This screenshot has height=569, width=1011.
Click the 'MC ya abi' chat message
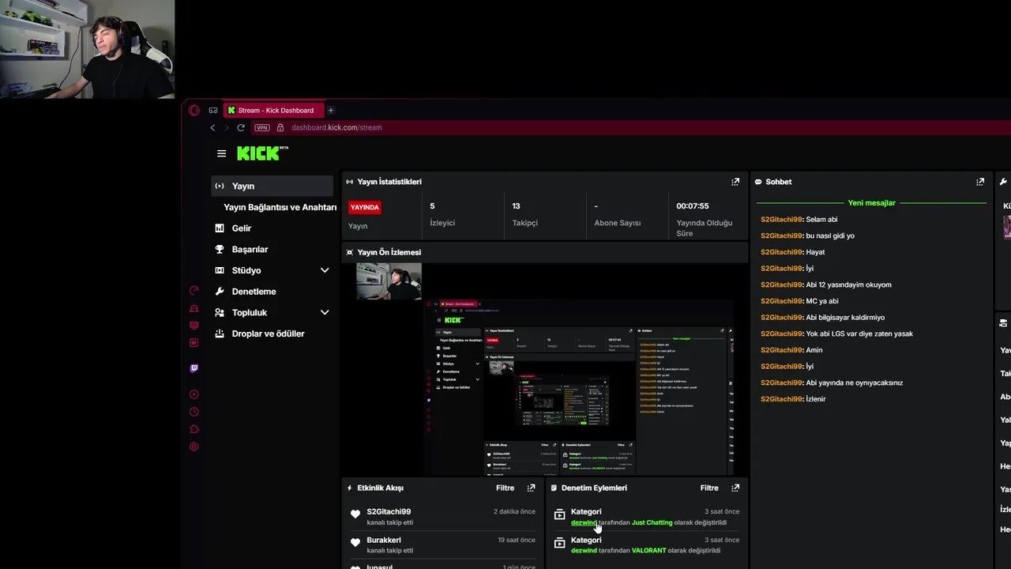[x=822, y=301]
